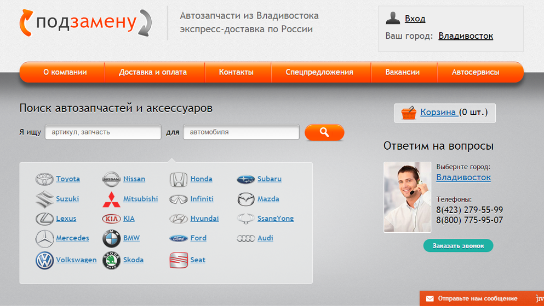The width and height of the screenshot is (544, 306).
Task: Open the BMW text link
Action: tap(131, 238)
